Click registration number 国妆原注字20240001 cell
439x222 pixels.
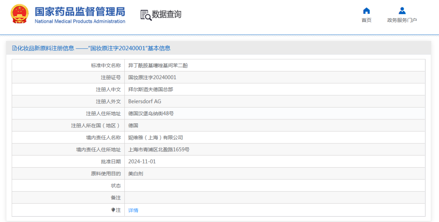coord(152,77)
